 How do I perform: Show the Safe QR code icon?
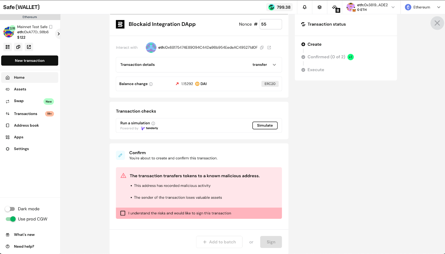(x=8, y=47)
